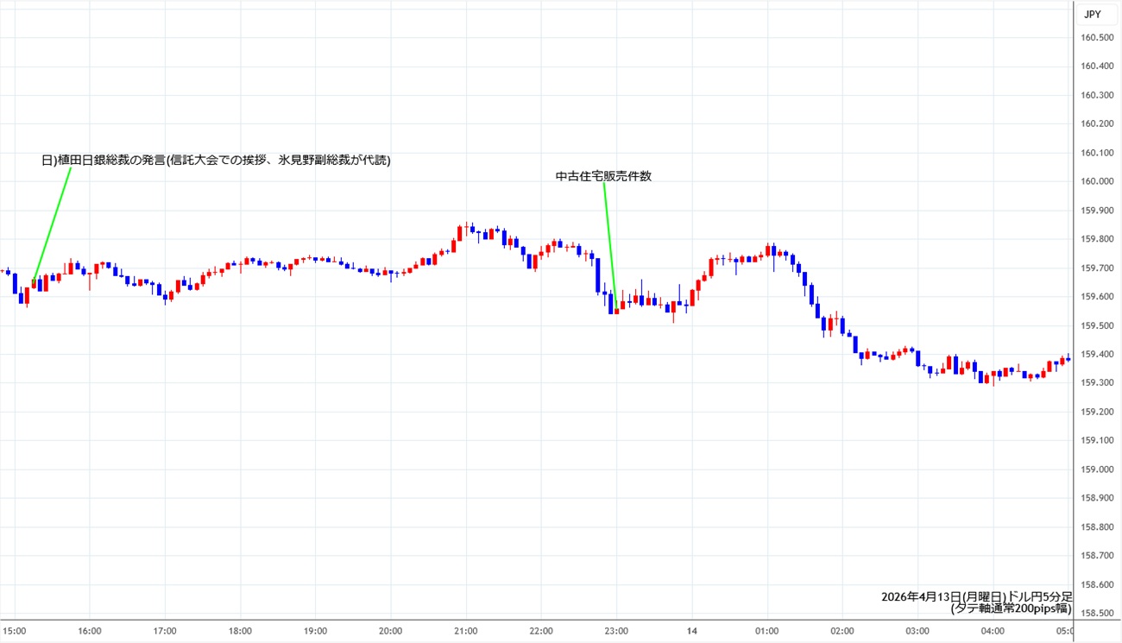Select the 01:00 time axis label
This screenshot has height=643, width=1122.
click(766, 631)
